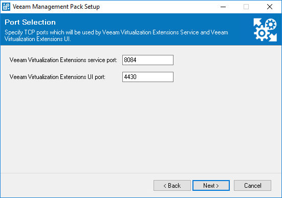Screen dimensions: 282x198
Task: Close the setup wizard with the X
Action: (269, 7)
